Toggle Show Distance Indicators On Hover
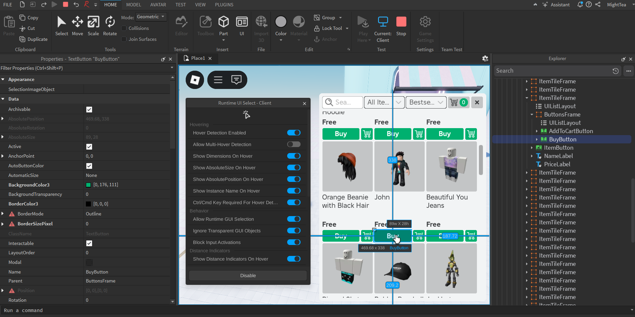The image size is (635, 317). coord(294,259)
